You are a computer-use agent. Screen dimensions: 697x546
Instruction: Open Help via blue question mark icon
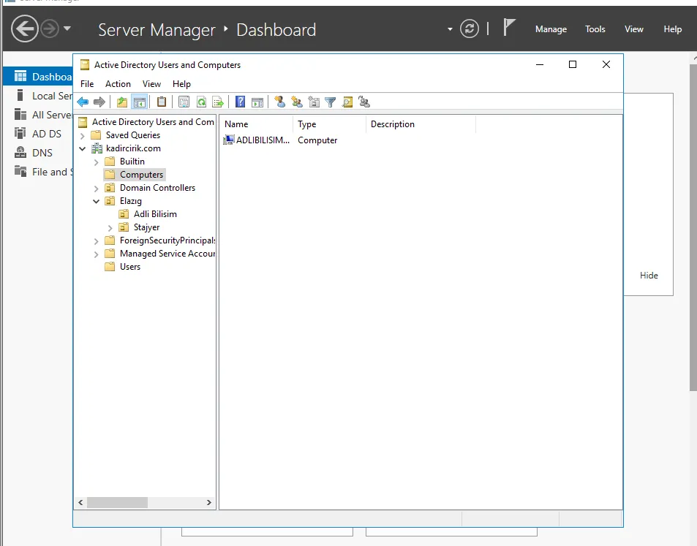(240, 102)
